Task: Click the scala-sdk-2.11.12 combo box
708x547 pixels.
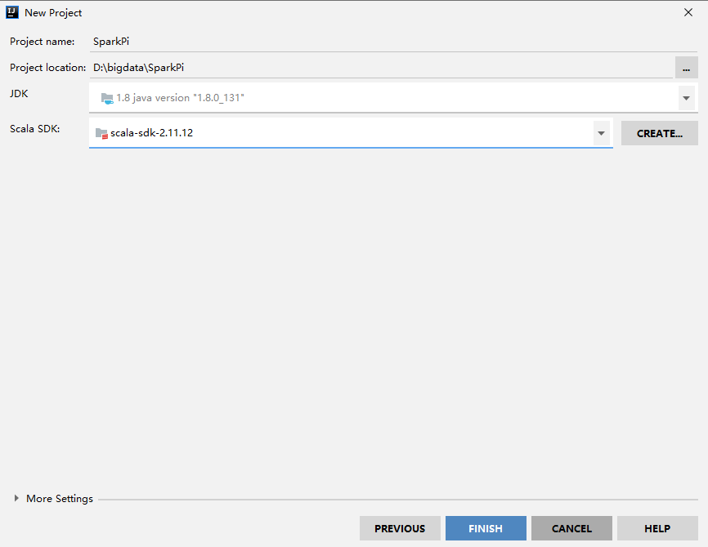Action: tap(351, 133)
